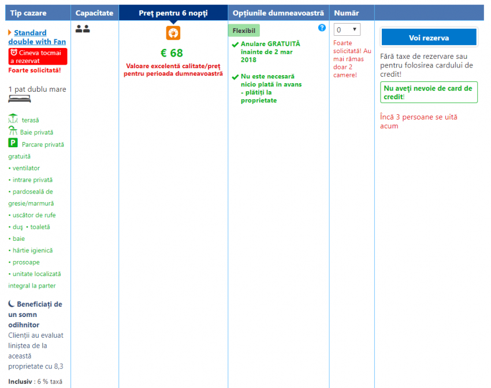The width and height of the screenshot is (491, 388).
Task: Click the green parking P icon
Action: [x=13, y=143]
